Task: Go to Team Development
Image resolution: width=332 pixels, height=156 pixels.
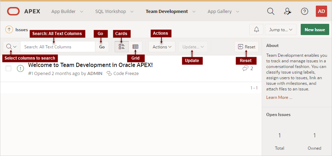Action: (x=167, y=12)
